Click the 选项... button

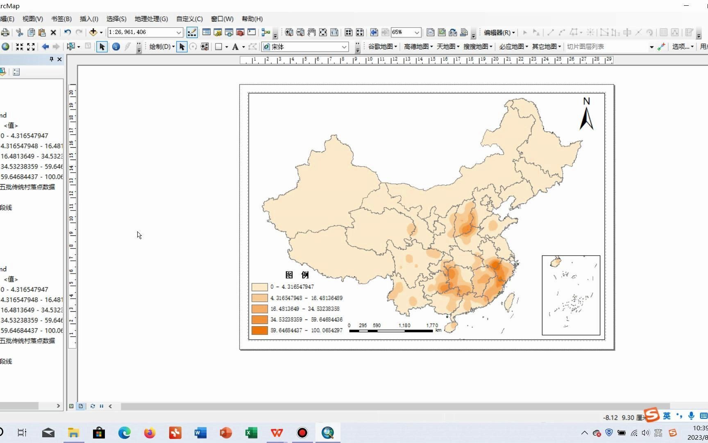click(681, 46)
